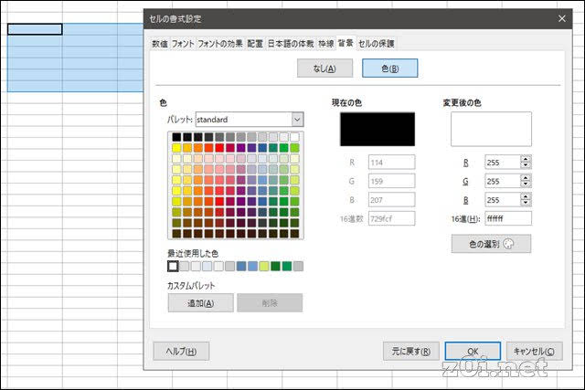
Task: Go to the フォントの効果 tab
Action: point(220,44)
